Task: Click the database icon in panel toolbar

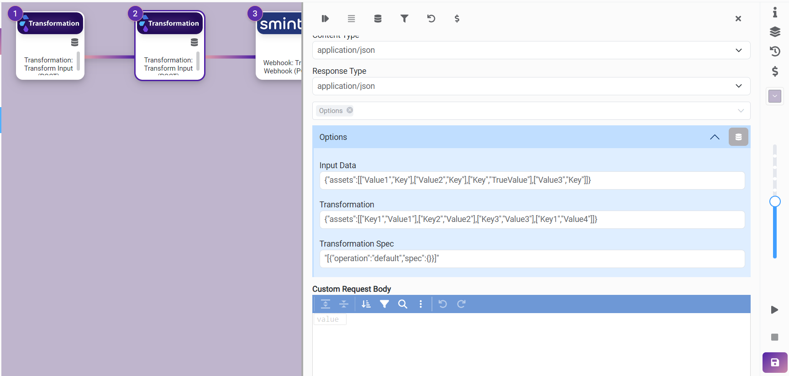Action: (x=378, y=19)
